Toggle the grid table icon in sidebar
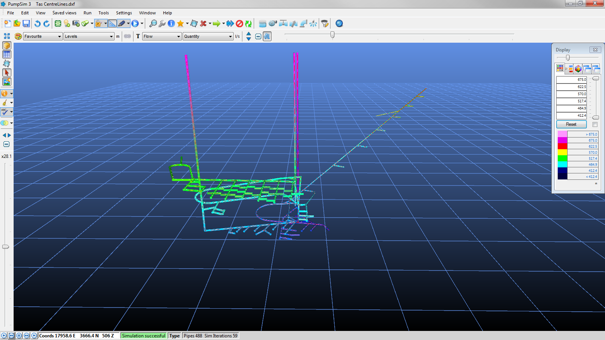 click(x=6, y=54)
